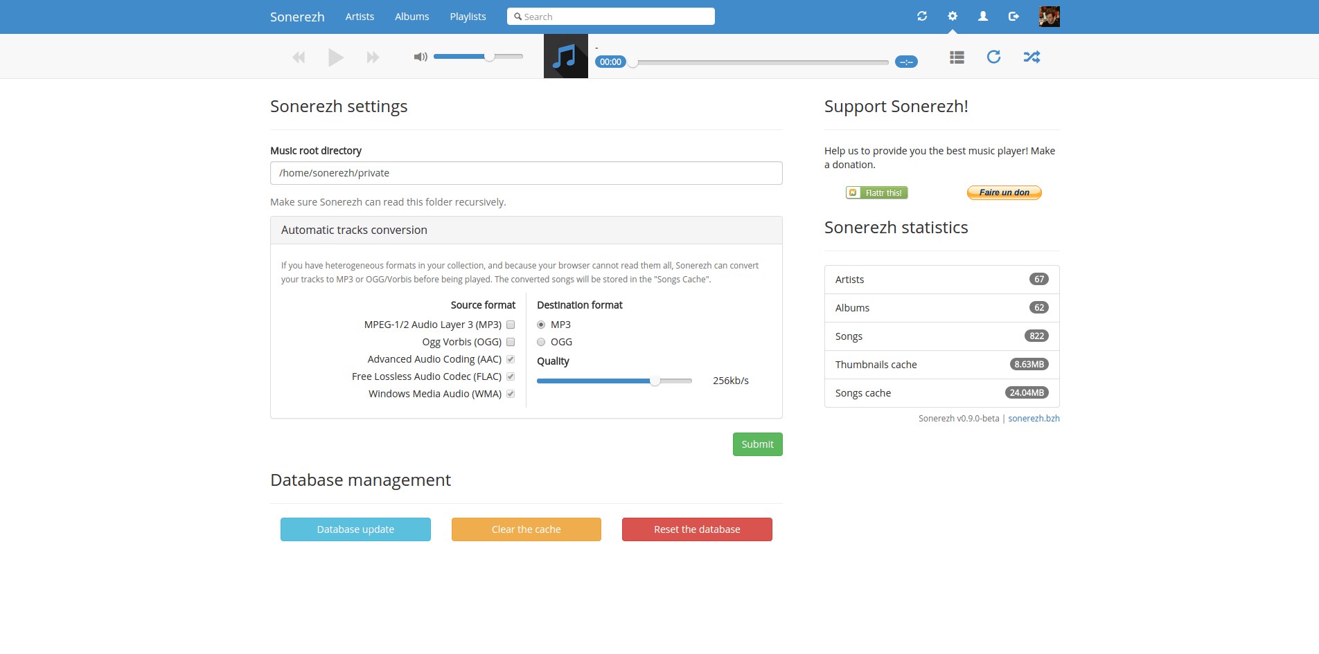
Task: Adjust the volume slider handle
Action: (490, 56)
